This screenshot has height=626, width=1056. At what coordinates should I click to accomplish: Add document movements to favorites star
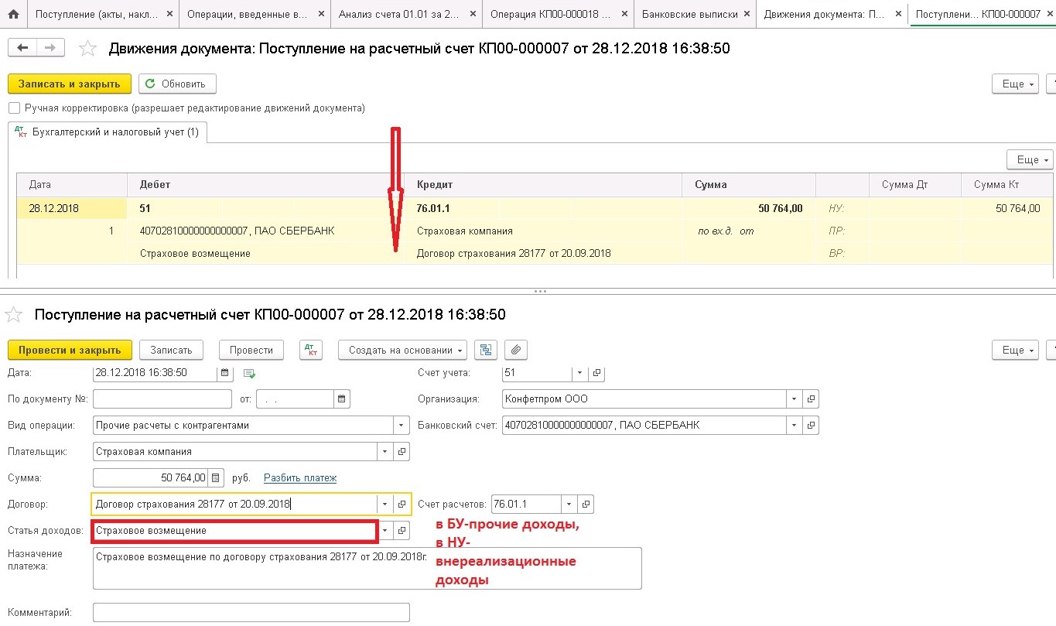(88, 49)
